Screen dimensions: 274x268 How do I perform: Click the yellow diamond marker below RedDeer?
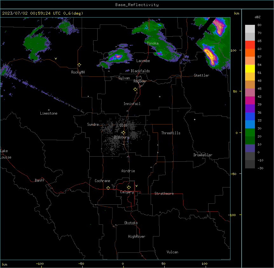(135, 89)
